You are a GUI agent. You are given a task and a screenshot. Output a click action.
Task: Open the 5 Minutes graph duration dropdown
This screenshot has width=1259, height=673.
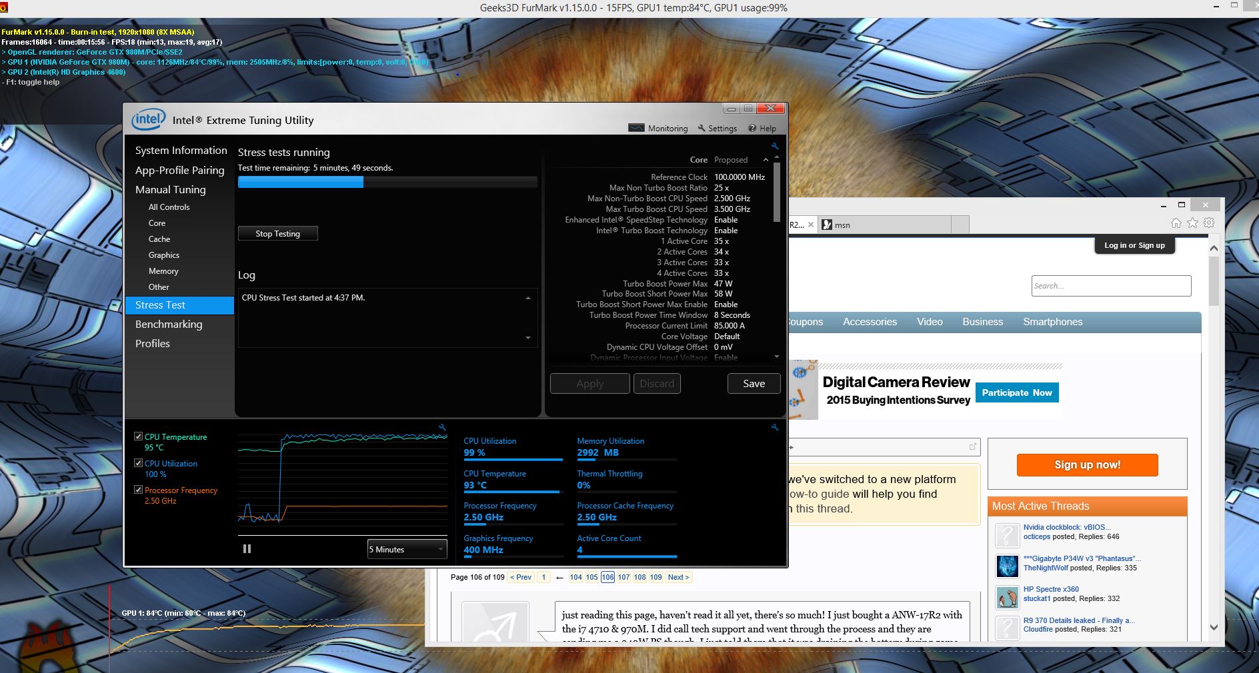pos(407,549)
